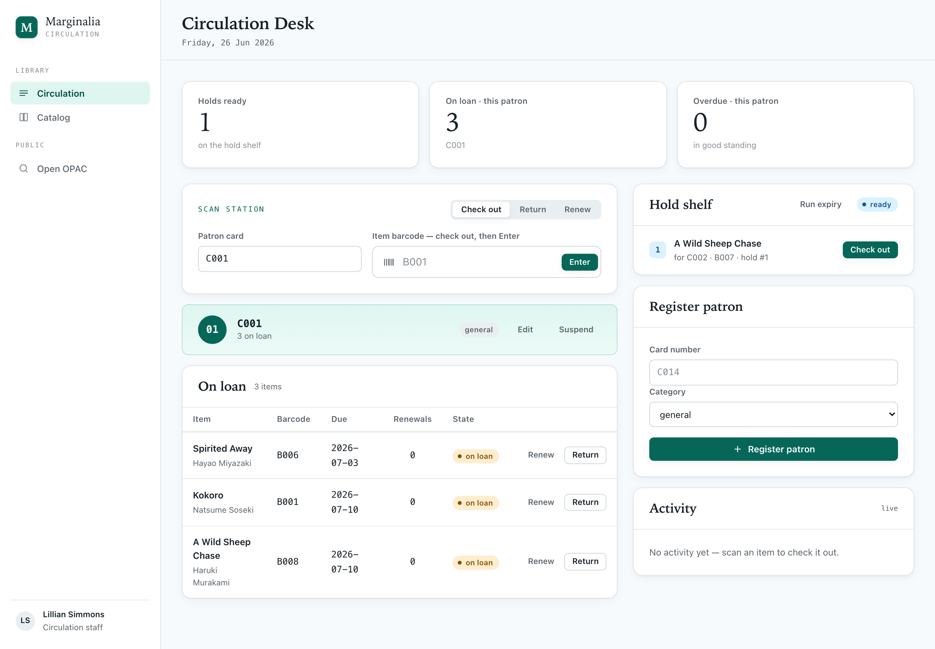Open the Category dropdown
The height and width of the screenshot is (649, 935).
click(773, 414)
